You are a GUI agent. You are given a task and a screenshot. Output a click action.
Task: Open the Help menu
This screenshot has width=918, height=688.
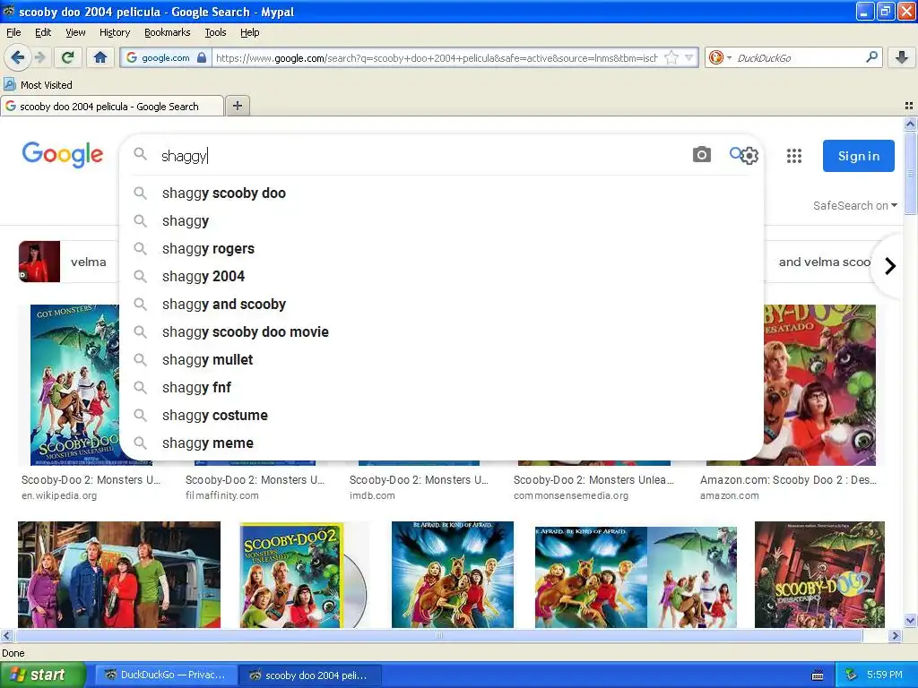coord(249,32)
